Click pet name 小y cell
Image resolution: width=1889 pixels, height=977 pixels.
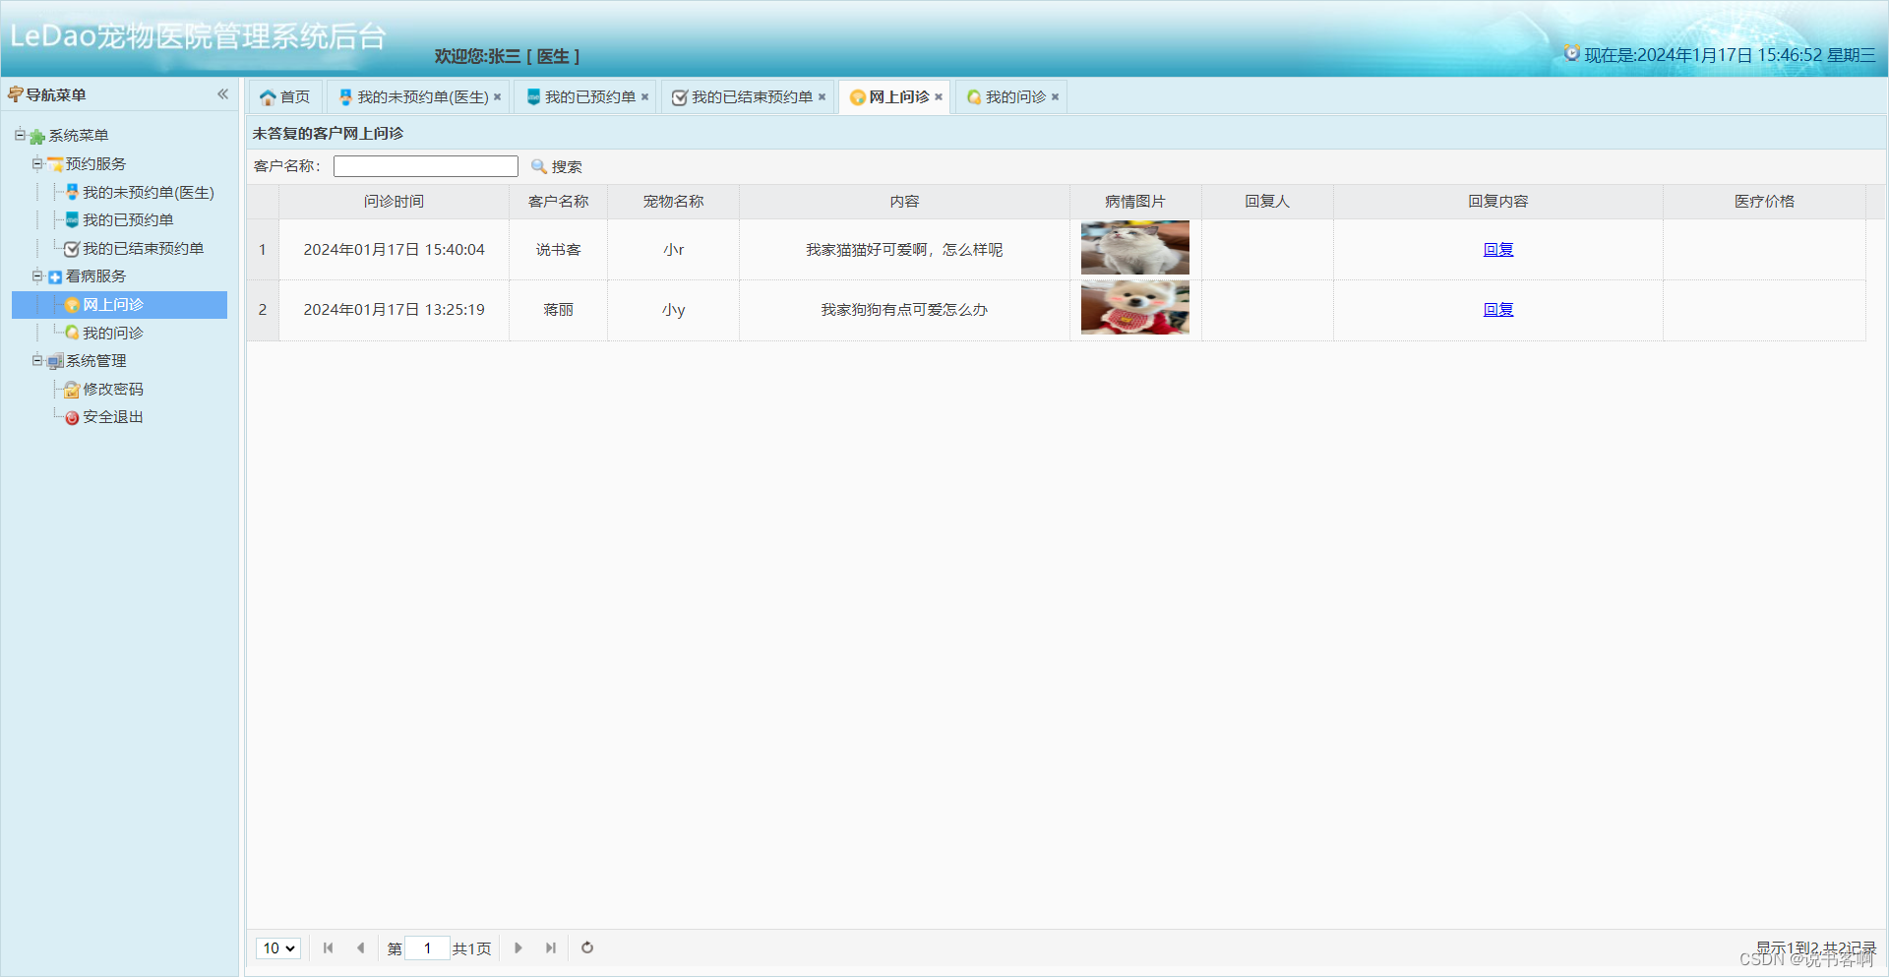(x=673, y=310)
